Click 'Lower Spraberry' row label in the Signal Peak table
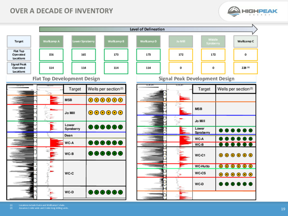 coord(202,130)
